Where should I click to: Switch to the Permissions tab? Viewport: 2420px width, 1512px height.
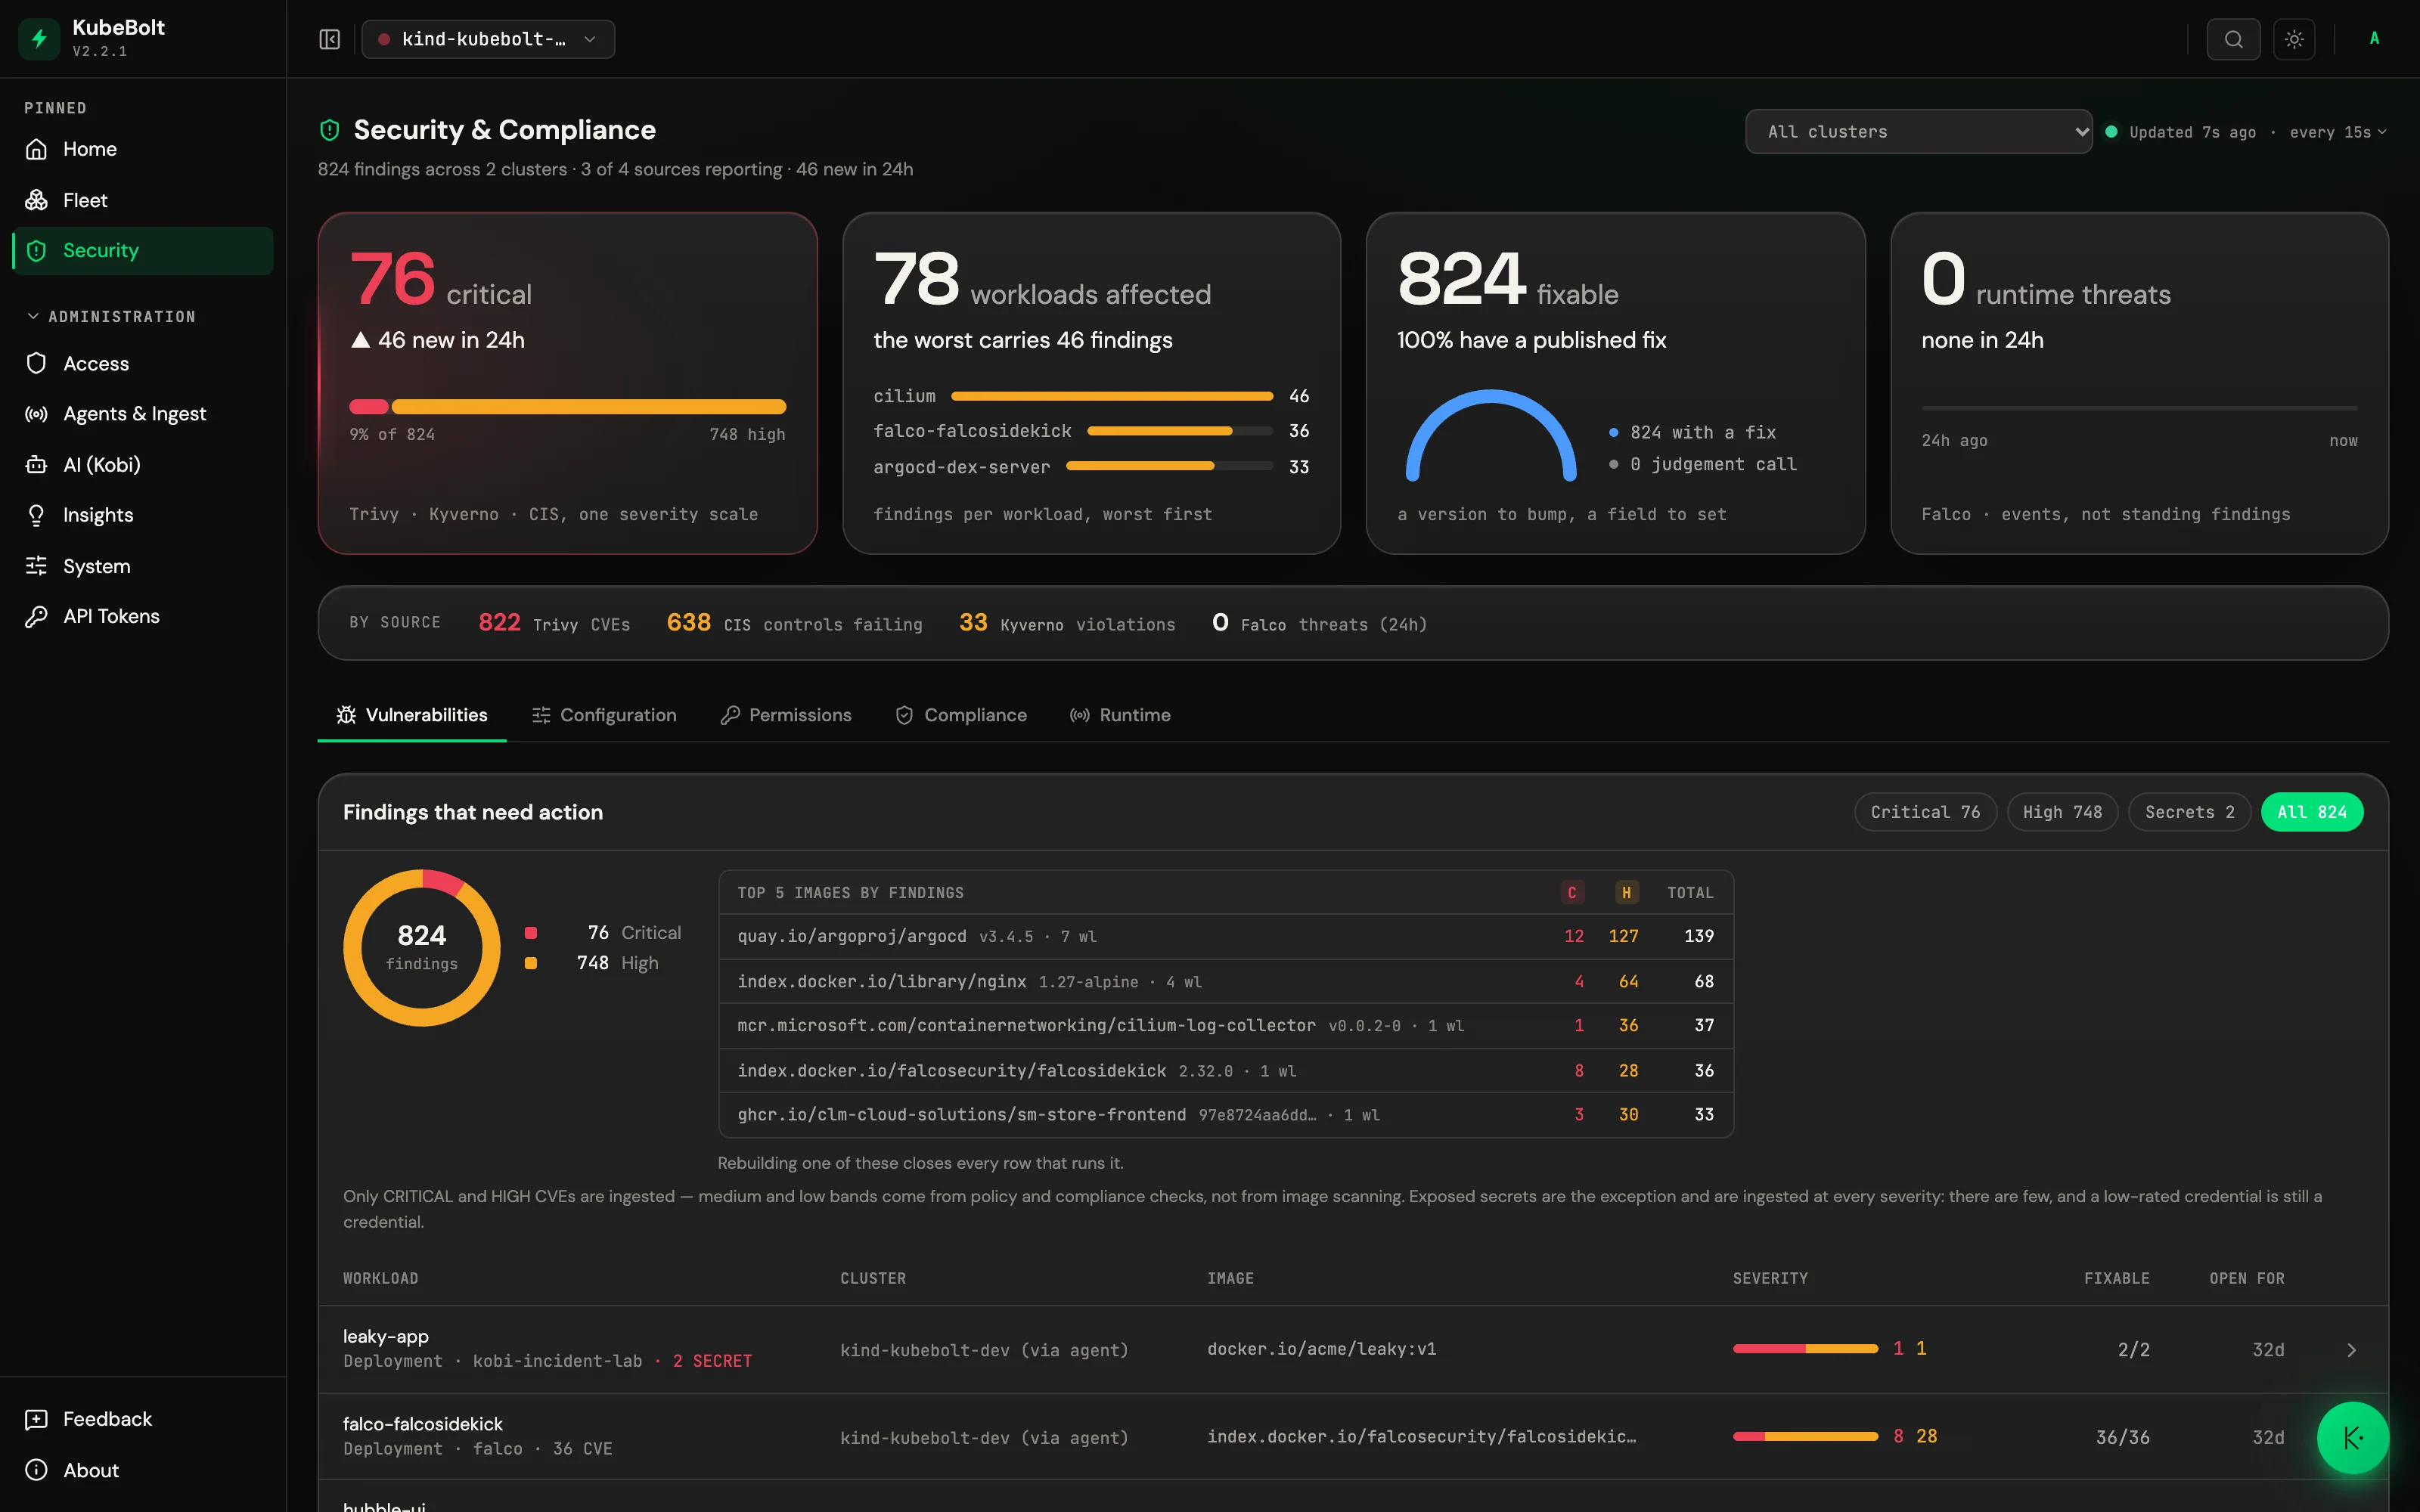point(786,715)
